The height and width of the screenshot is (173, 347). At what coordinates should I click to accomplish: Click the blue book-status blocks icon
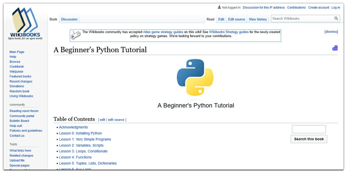click(335, 48)
